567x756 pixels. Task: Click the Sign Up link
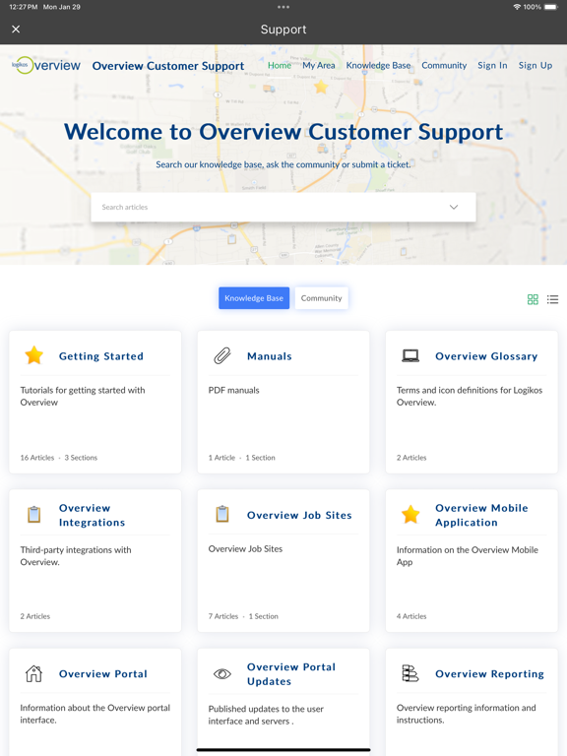point(535,66)
